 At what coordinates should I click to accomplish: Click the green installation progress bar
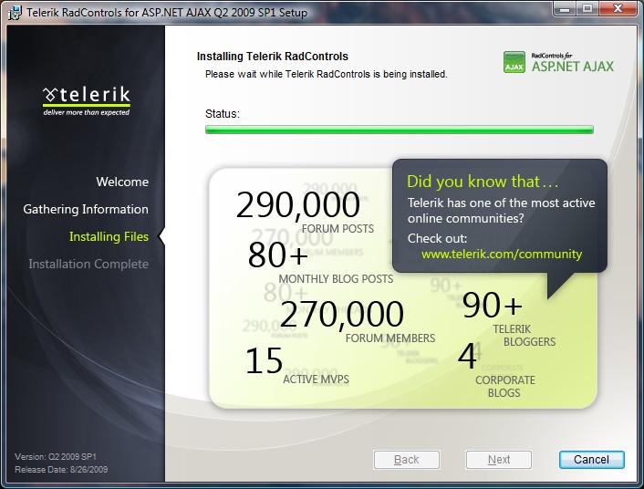400,130
